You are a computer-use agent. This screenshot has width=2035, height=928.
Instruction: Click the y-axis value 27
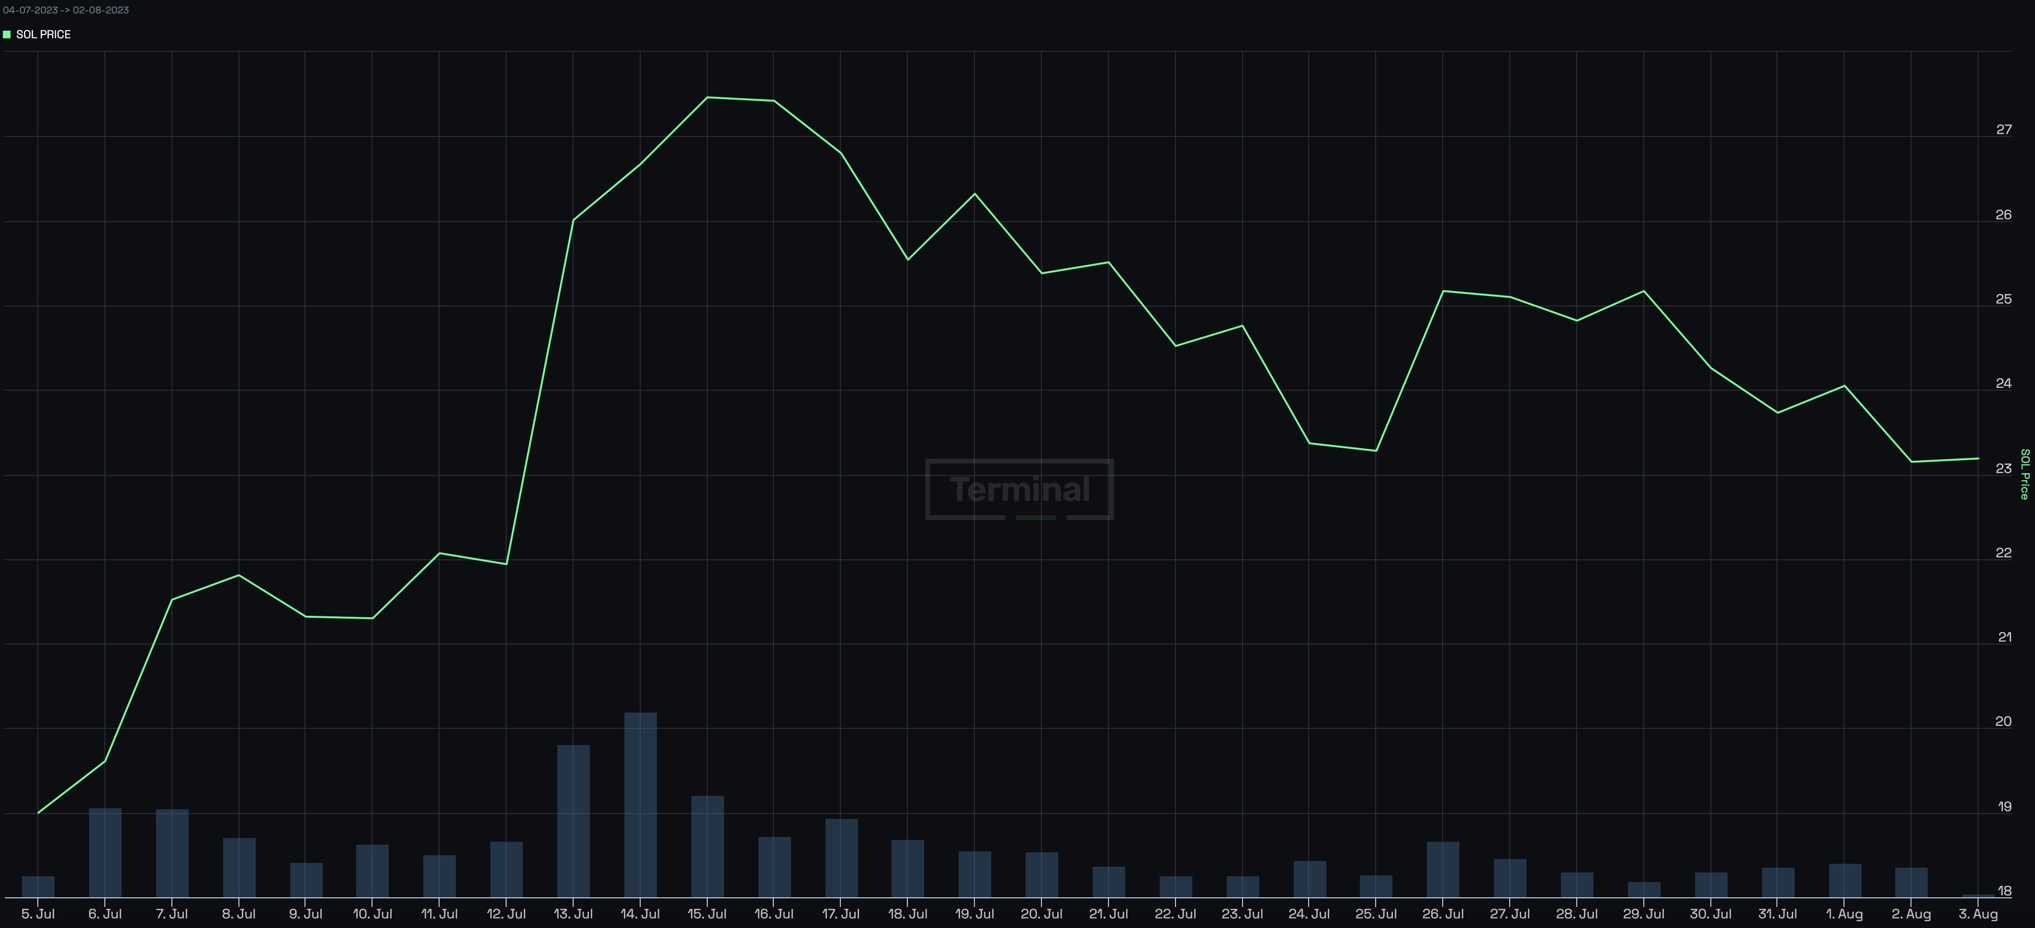[2003, 129]
